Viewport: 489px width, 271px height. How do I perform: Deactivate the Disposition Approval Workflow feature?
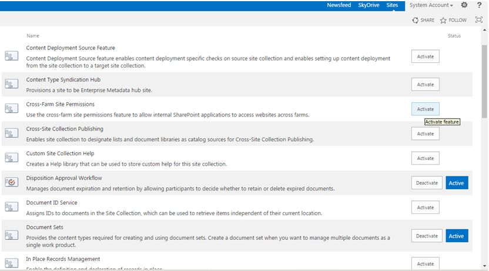(x=427, y=183)
